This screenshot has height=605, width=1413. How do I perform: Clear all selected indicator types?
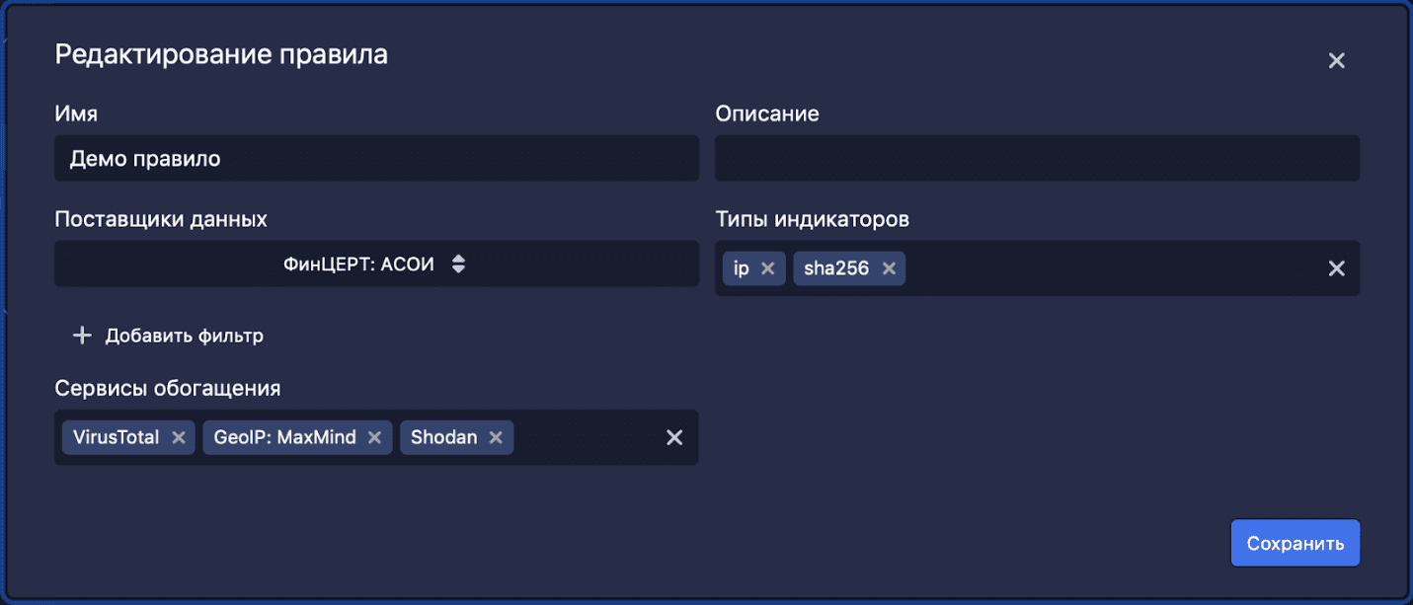click(x=1336, y=268)
